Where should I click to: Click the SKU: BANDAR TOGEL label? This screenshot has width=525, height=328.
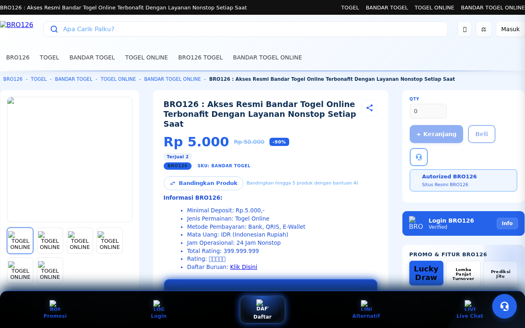pos(224,166)
